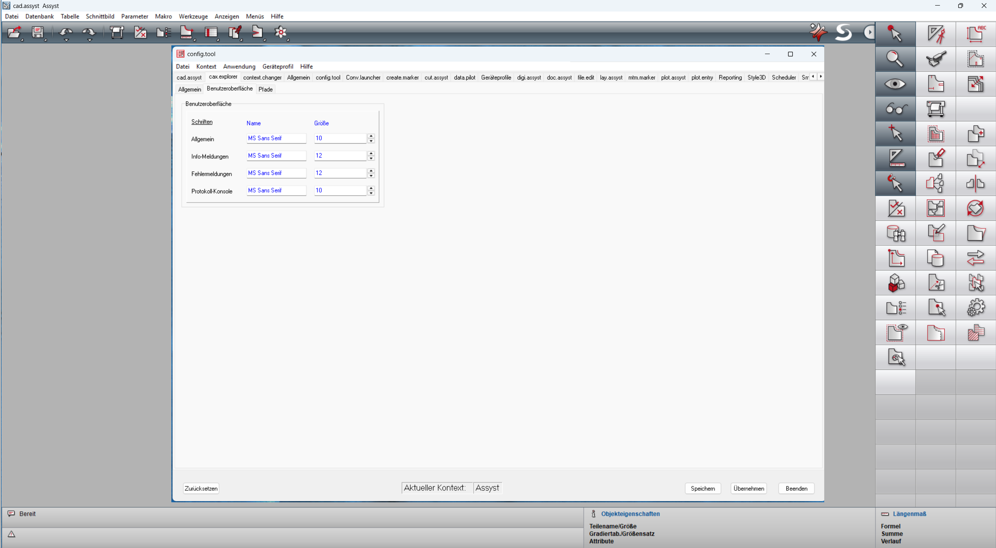Image resolution: width=996 pixels, height=548 pixels.
Task: Click the open file icon in toolbar
Action: (x=14, y=32)
